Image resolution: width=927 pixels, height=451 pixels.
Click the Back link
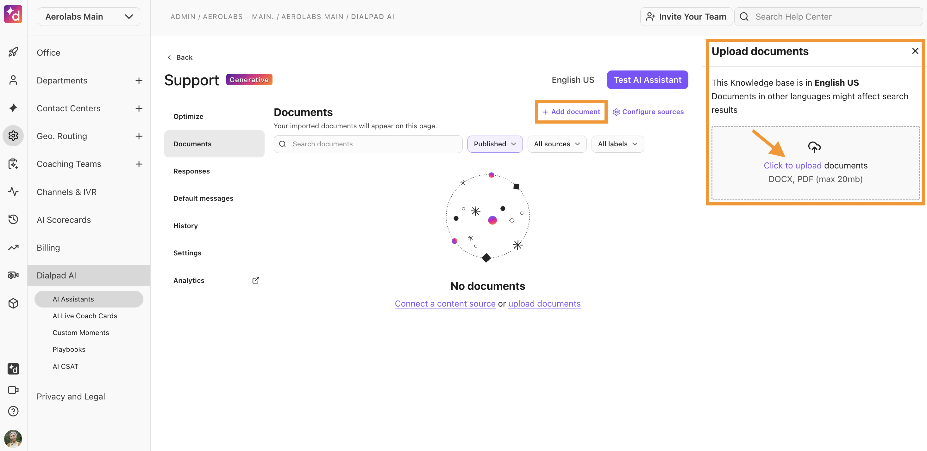(x=180, y=58)
